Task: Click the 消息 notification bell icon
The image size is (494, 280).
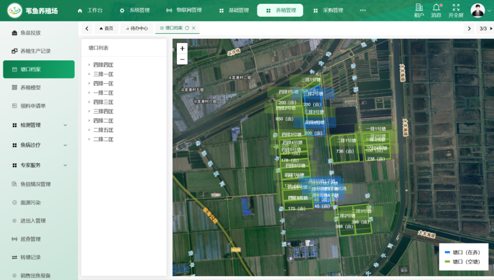Action: [436, 7]
